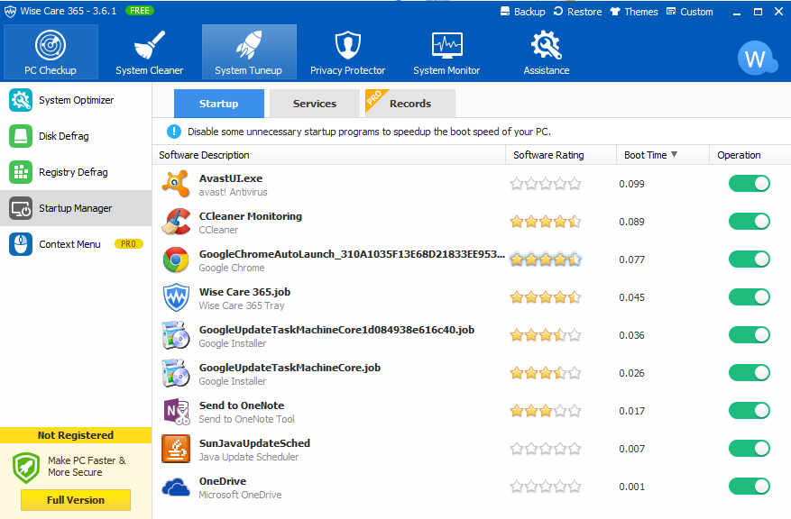Image resolution: width=791 pixels, height=519 pixels.
Task: Click the Wise Care 365.job icon
Action: pos(176,297)
